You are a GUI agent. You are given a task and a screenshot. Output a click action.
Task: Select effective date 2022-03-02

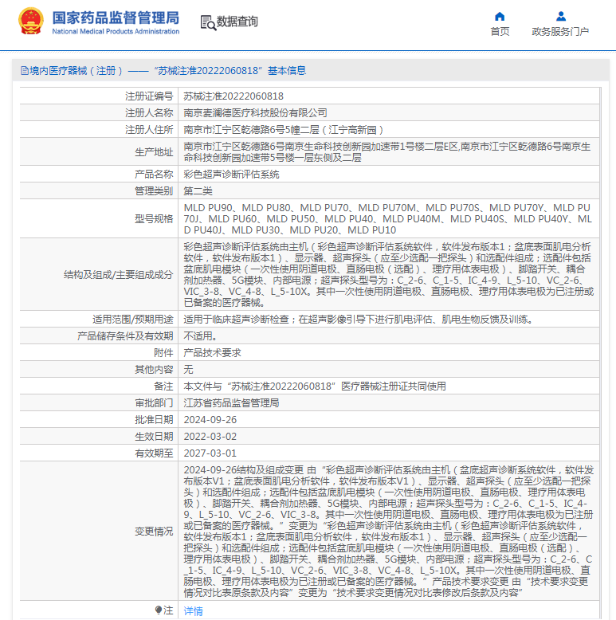tap(210, 436)
